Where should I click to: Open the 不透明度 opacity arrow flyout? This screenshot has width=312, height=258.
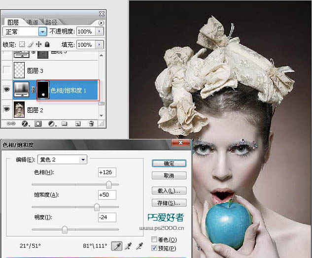point(100,31)
